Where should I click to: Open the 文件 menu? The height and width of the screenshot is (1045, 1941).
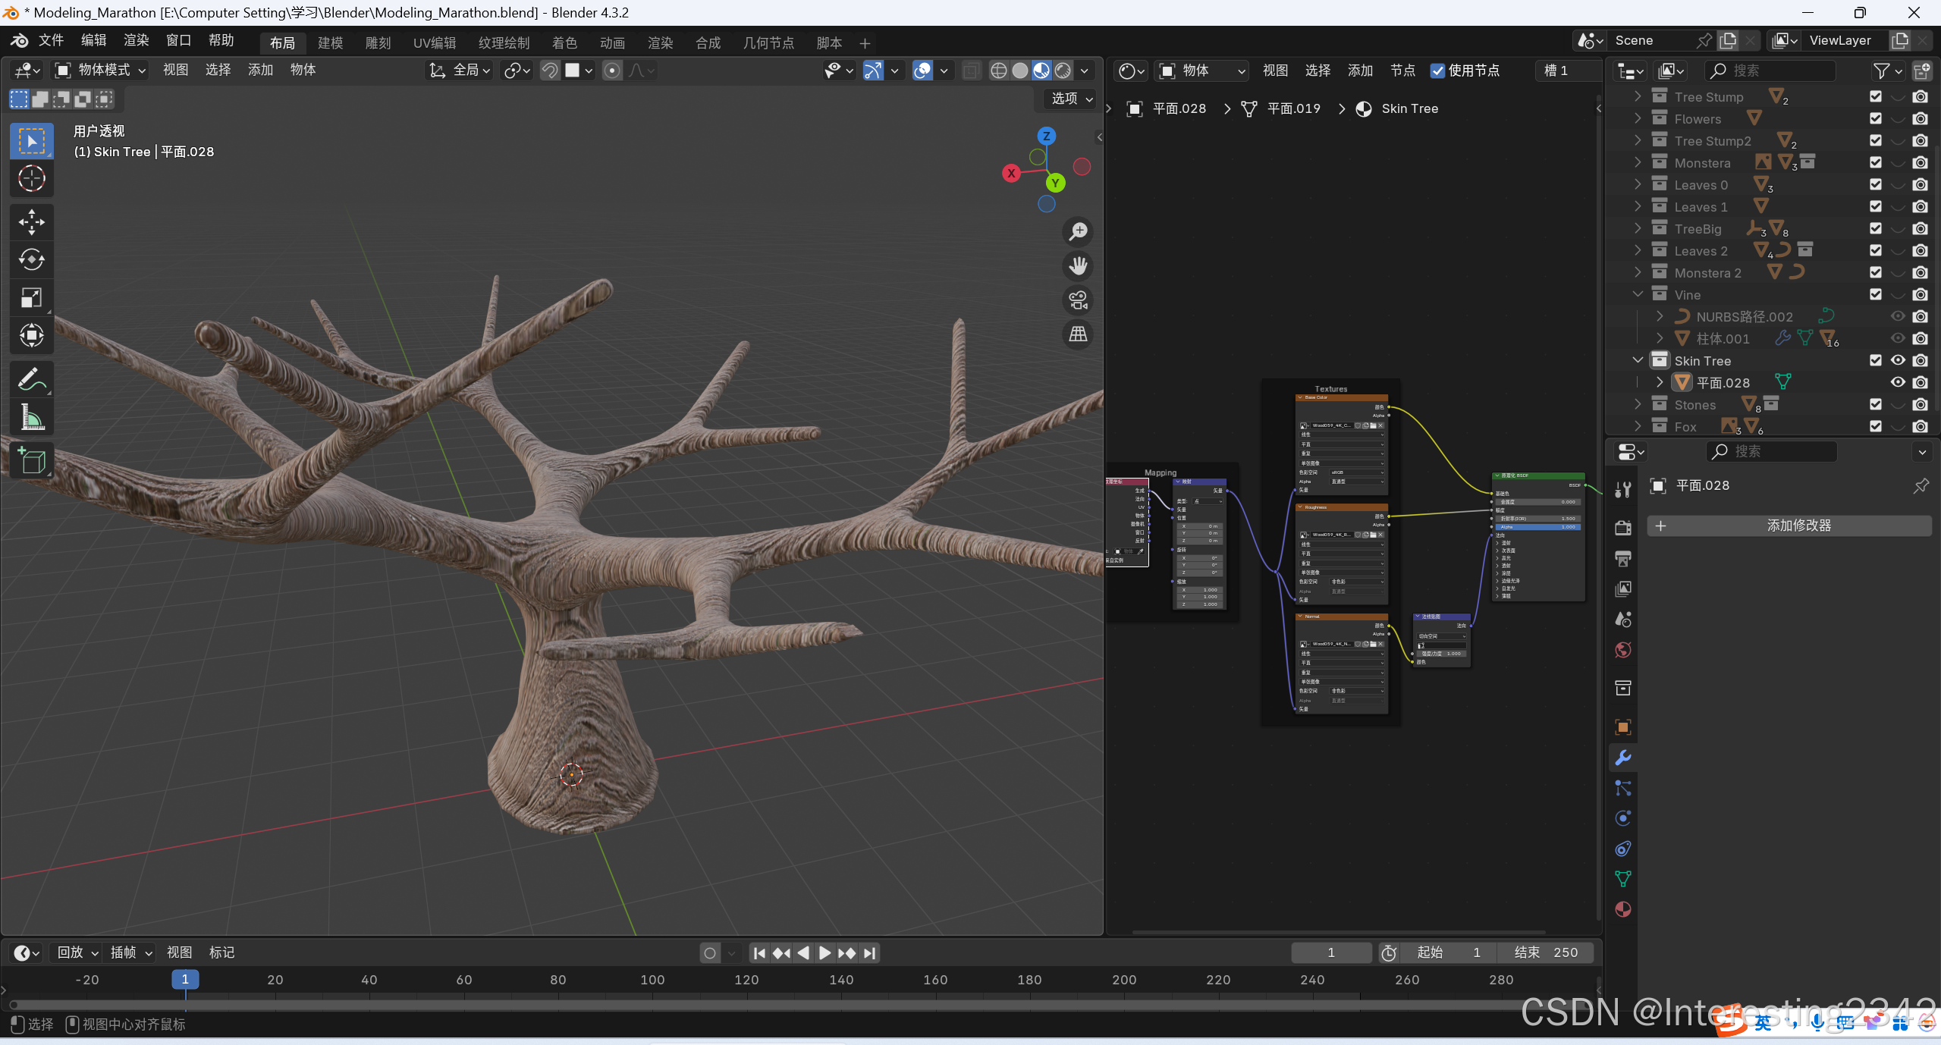[51, 40]
